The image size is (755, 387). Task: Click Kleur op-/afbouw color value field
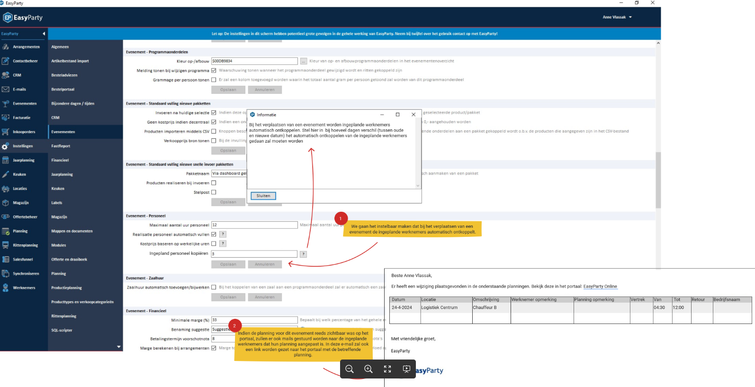(x=254, y=61)
